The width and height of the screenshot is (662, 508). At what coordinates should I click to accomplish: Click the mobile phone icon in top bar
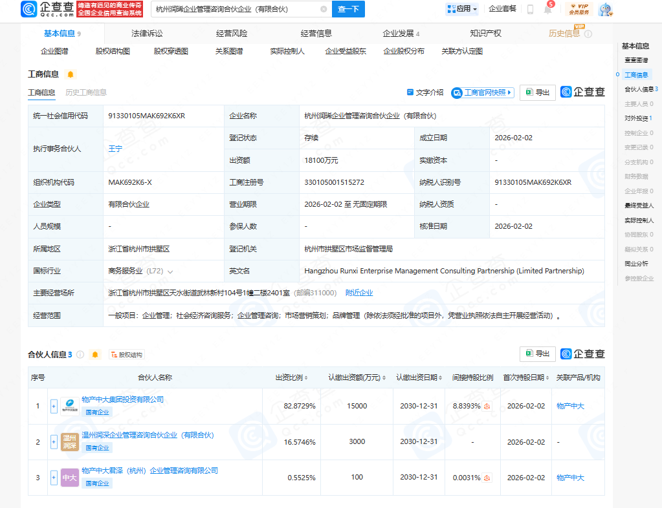point(530,10)
